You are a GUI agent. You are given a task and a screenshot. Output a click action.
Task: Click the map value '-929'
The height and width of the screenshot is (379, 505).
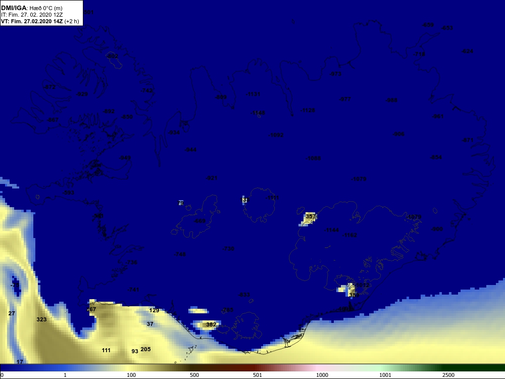pos(82,94)
